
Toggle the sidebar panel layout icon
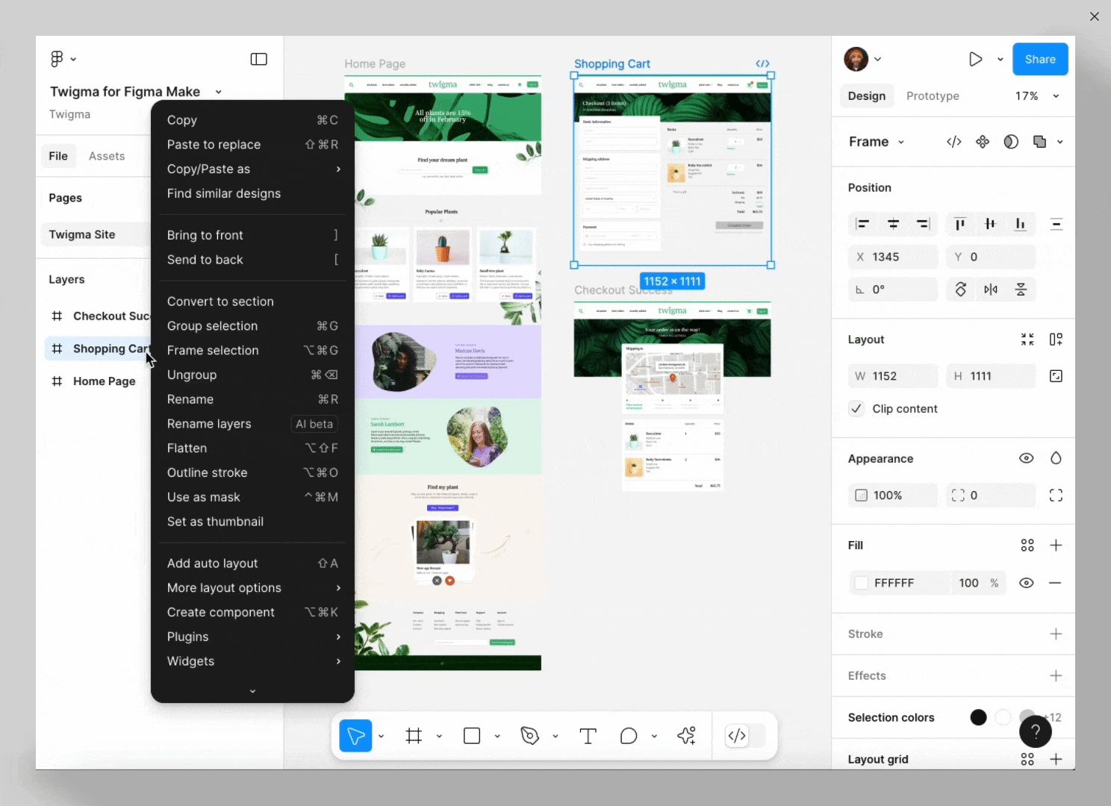coord(258,59)
